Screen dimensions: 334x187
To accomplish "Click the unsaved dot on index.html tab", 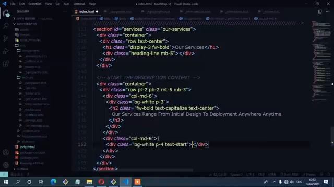I will pyautogui.click(x=97, y=11).
